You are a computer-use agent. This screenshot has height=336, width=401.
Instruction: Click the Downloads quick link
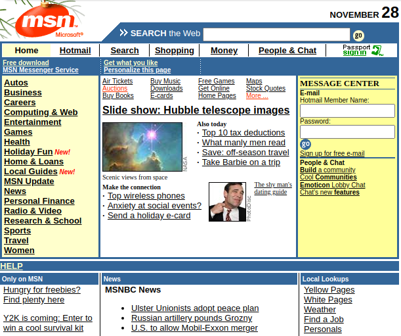coord(167,88)
